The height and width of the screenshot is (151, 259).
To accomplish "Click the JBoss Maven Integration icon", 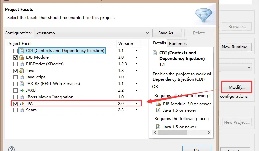I will 22,97.
